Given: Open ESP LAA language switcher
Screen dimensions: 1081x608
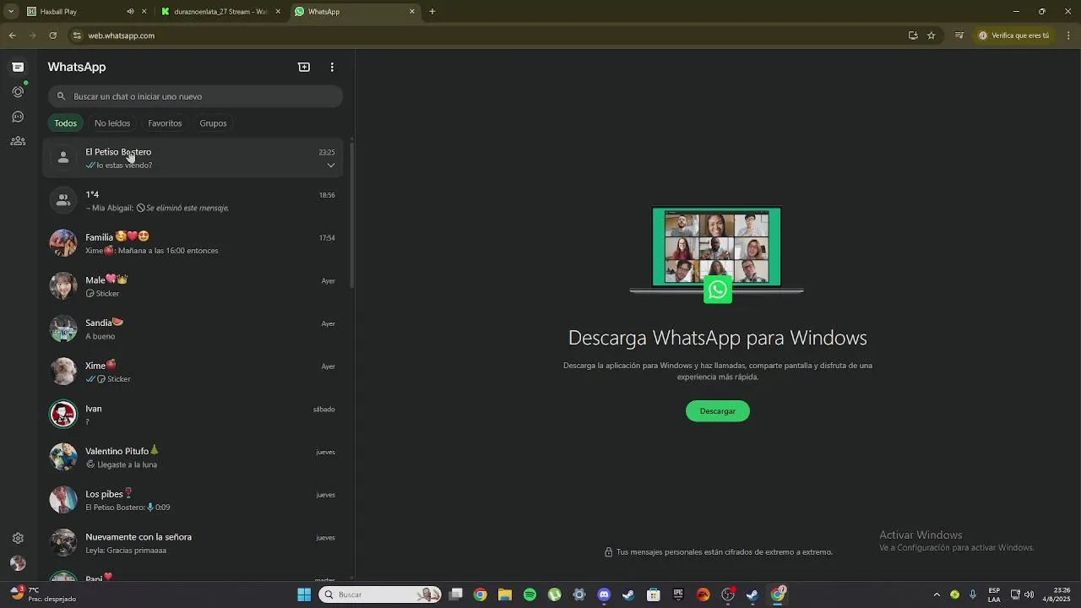Looking at the screenshot, I should pos(994,594).
